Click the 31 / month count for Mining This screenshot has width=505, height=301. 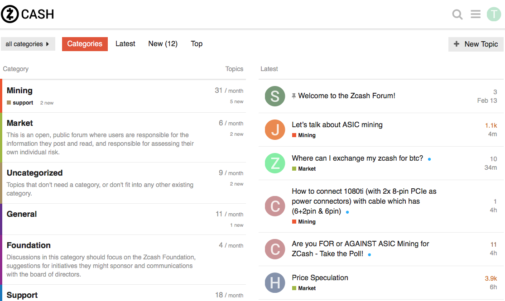229,91
